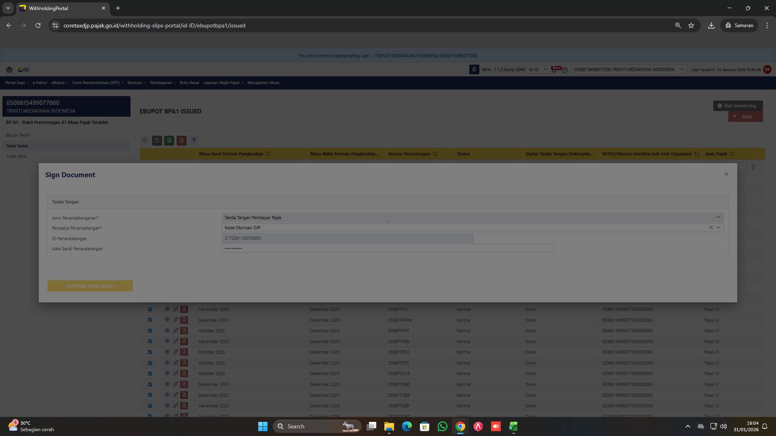Open the Jenis Penandatanganan dropdown

click(719, 217)
